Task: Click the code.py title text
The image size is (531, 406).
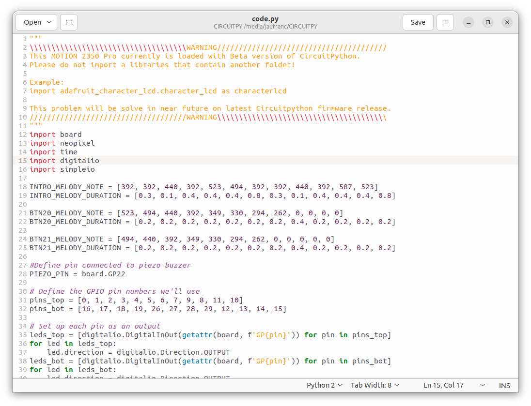Action: [x=265, y=19]
